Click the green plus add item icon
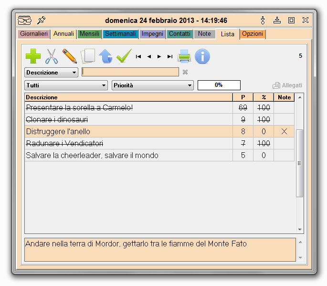Screen dimensions: 327x286 pos(33,56)
